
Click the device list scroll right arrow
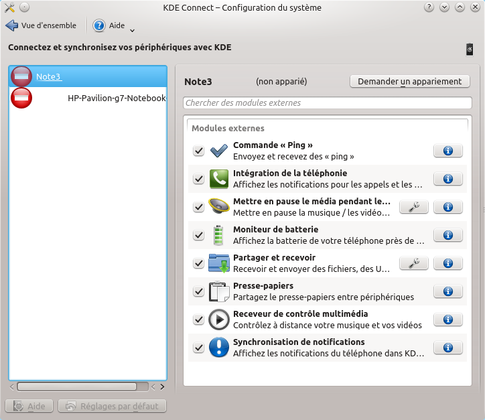(x=161, y=387)
